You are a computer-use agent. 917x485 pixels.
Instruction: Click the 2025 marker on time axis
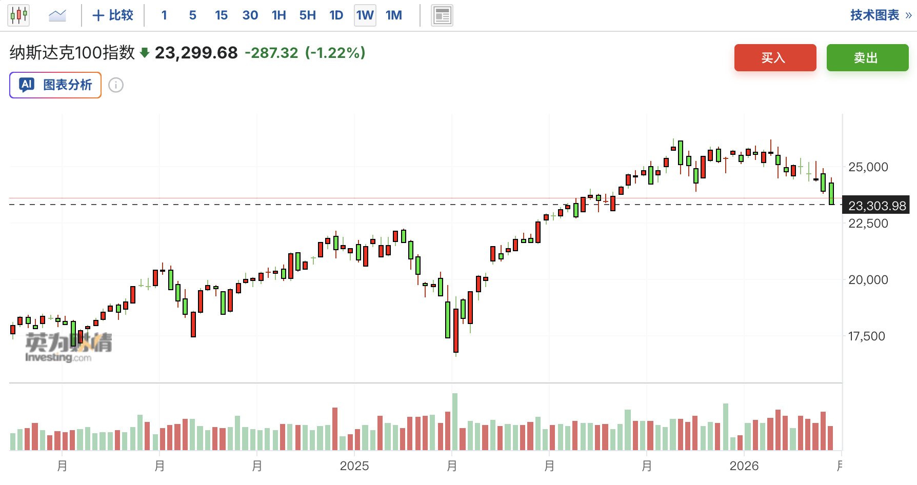[354, 466]
